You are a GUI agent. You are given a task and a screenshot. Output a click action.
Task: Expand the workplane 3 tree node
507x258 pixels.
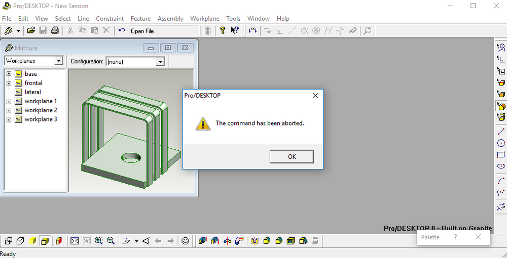tap(9, 120)
